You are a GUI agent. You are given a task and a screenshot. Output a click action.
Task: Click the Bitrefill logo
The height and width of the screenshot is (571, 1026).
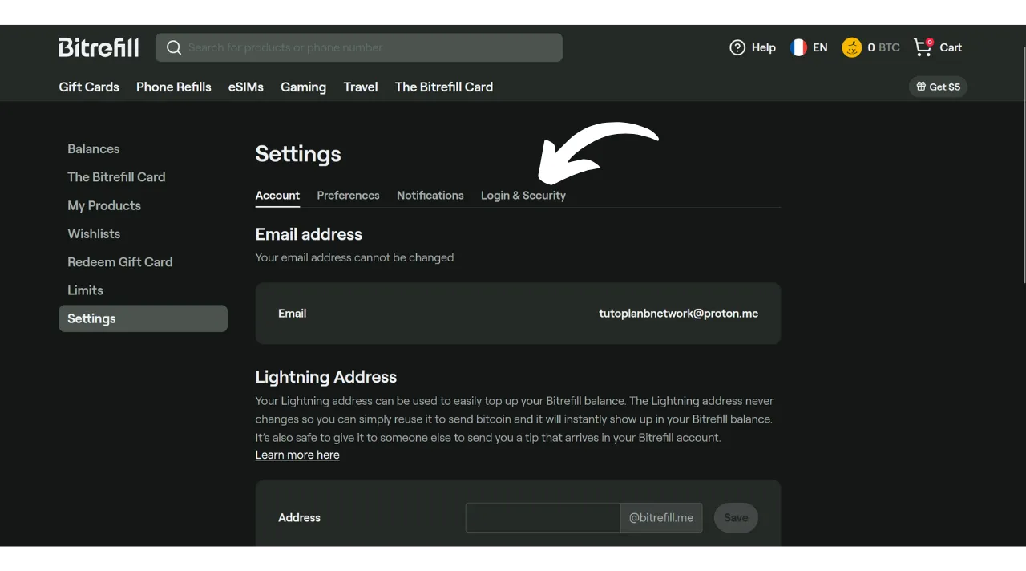pyautogui.click(x=99, y=47)
